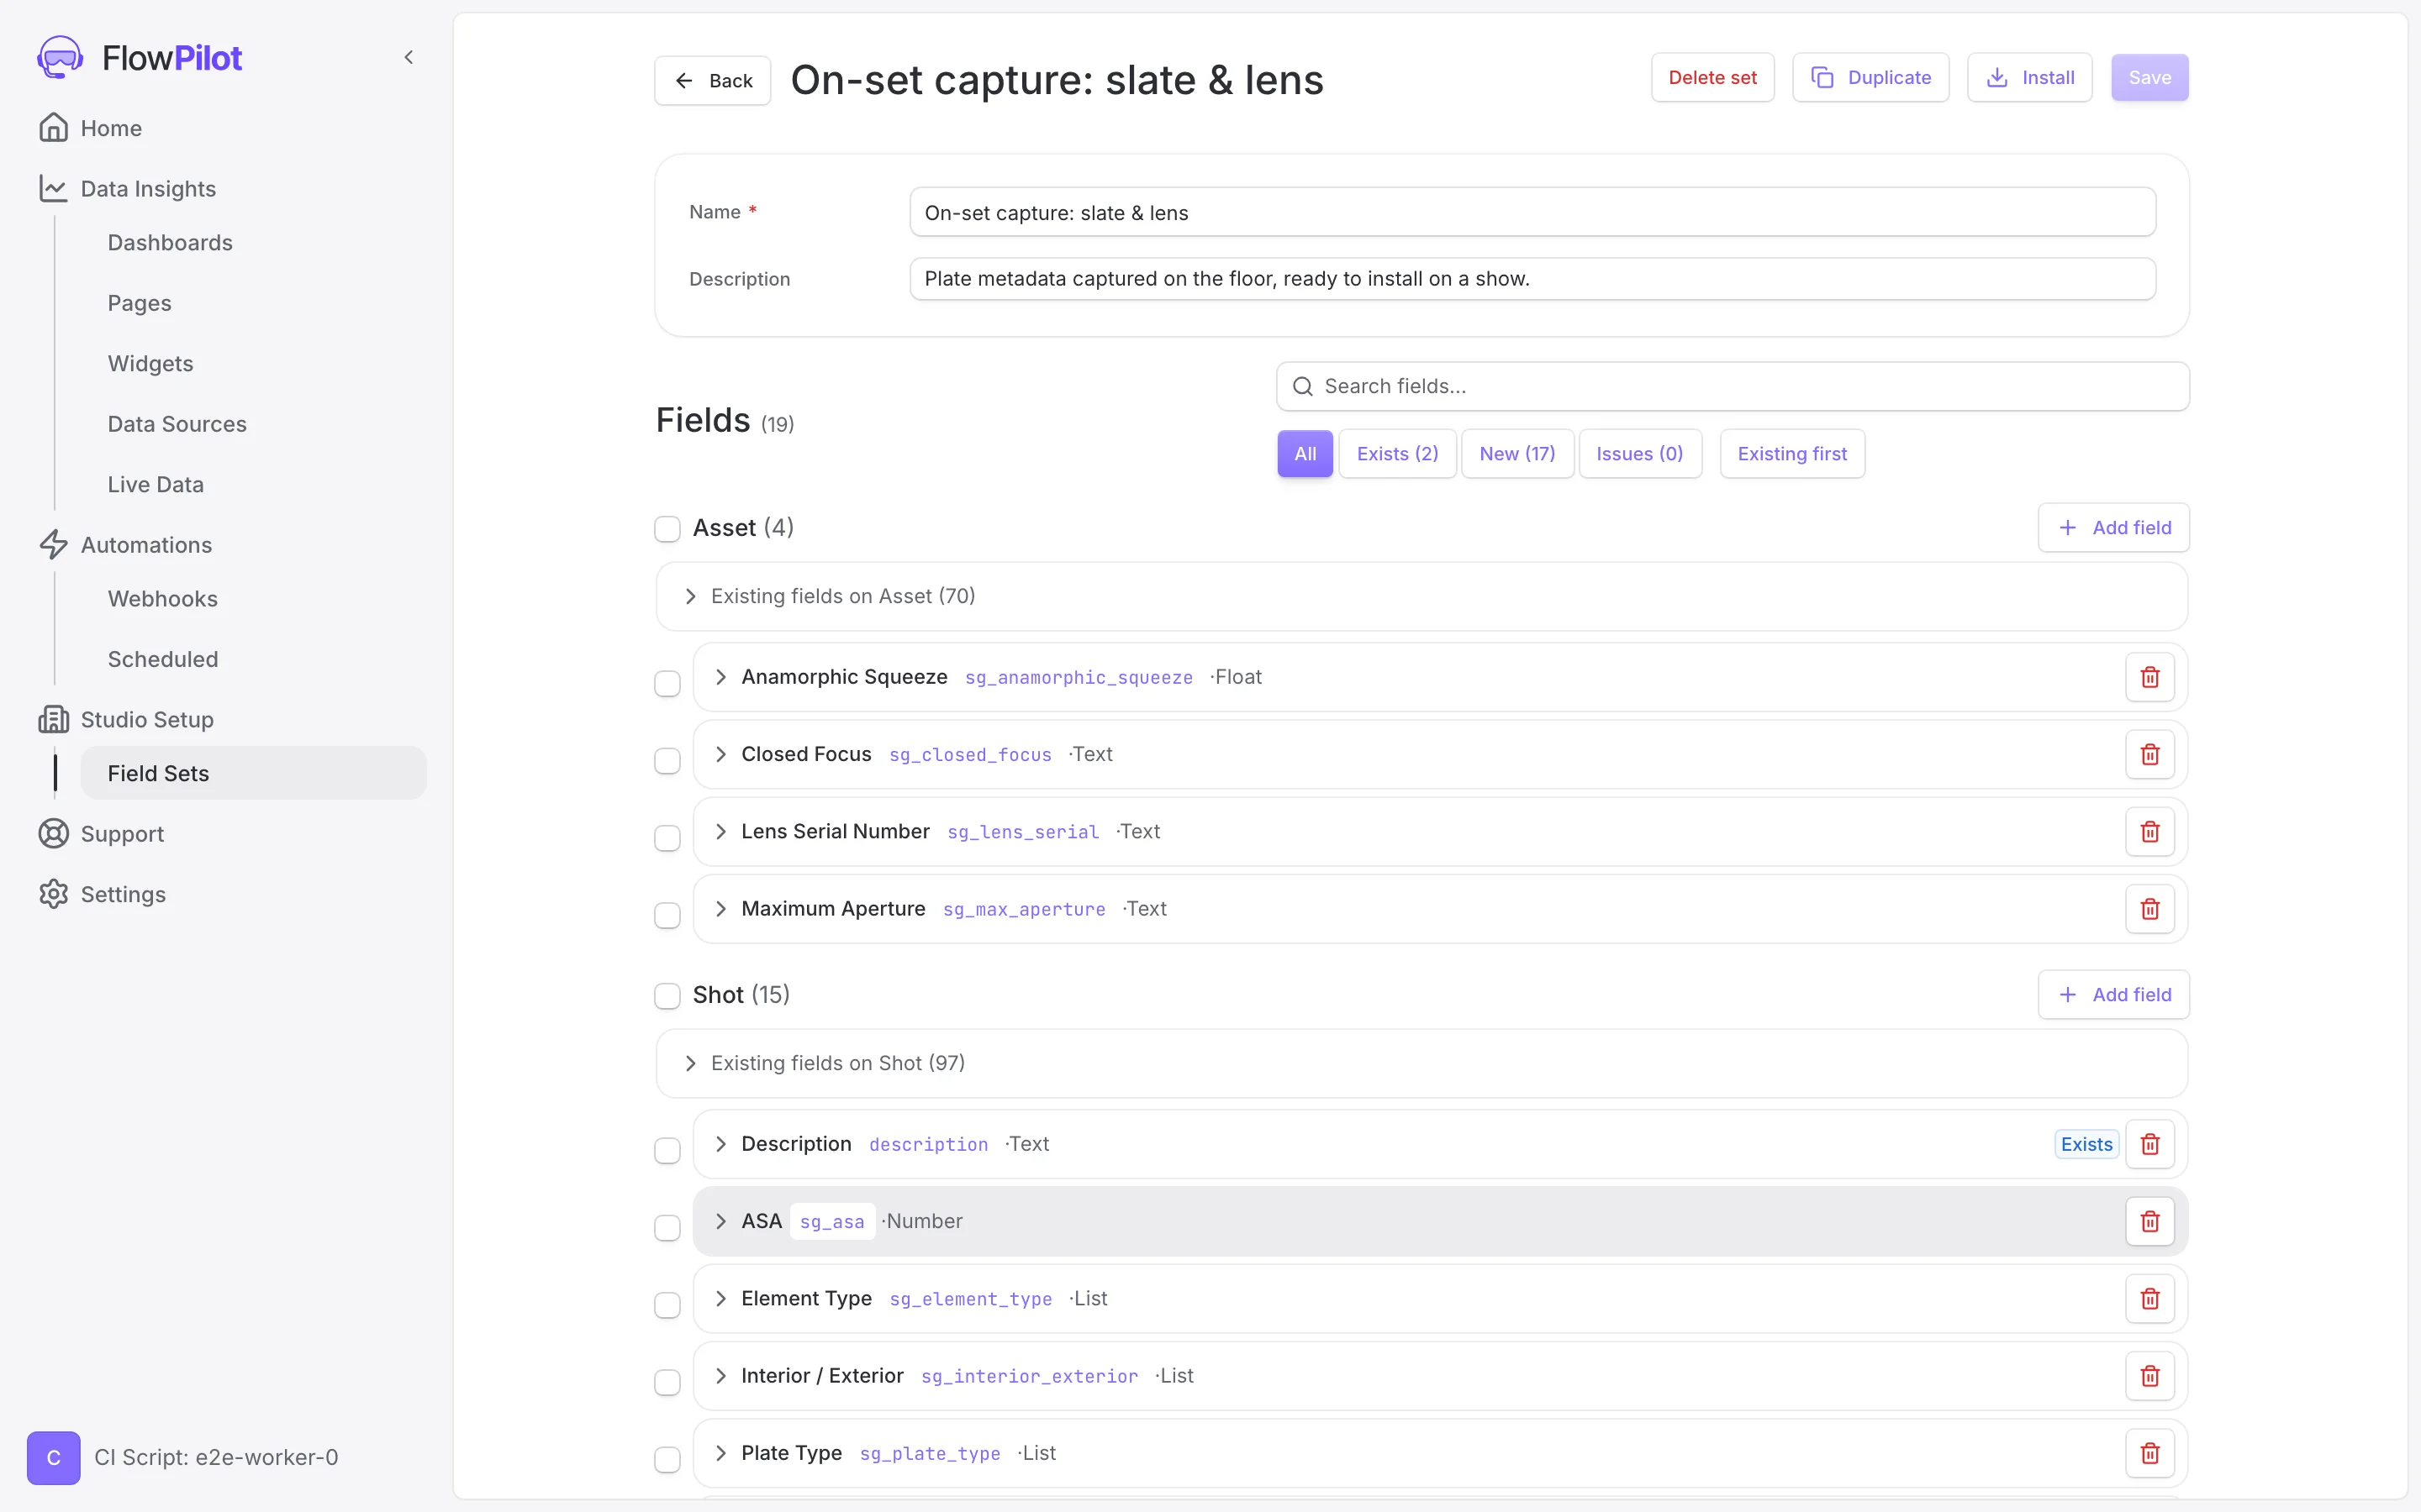The height and width of the screenshot is (1512, 2421).
Task: Click the Data Insights chart icon
Action: 53,188
